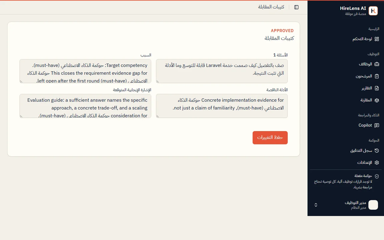Click the منصة فرز موثقة tagline

coord(355,14)
